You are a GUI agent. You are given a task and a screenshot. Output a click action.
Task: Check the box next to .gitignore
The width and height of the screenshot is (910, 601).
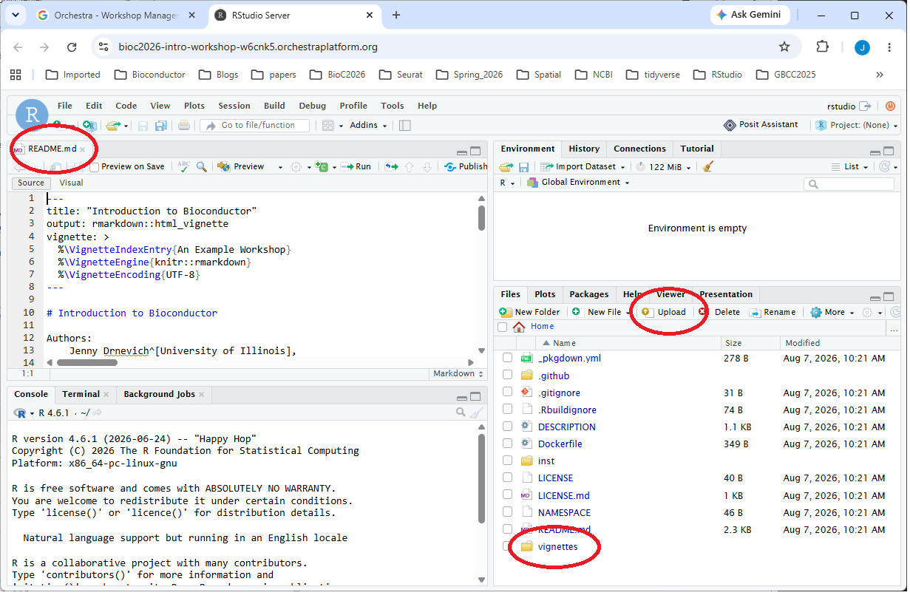tap(507, 393)
